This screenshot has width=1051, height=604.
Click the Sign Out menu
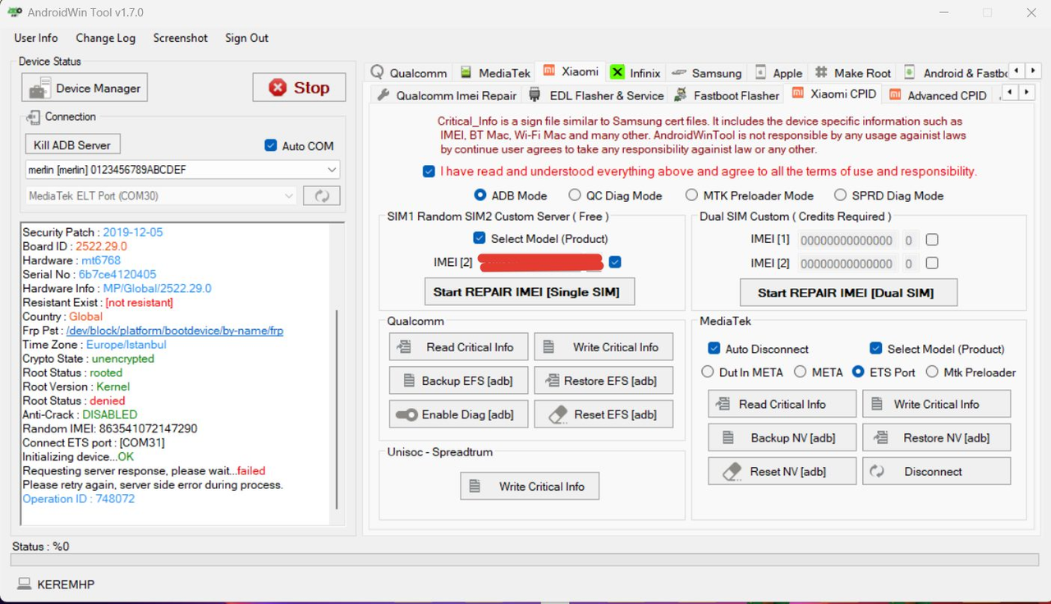[247, 38]
